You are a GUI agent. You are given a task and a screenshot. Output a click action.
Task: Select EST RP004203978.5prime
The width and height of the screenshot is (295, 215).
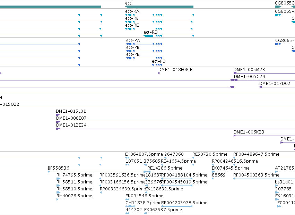184,203
